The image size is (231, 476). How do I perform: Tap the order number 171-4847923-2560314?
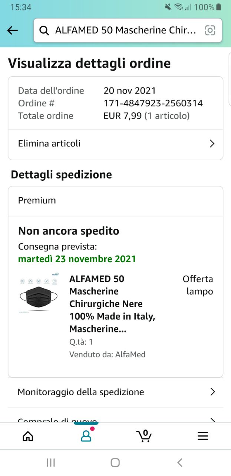point(153,103)
